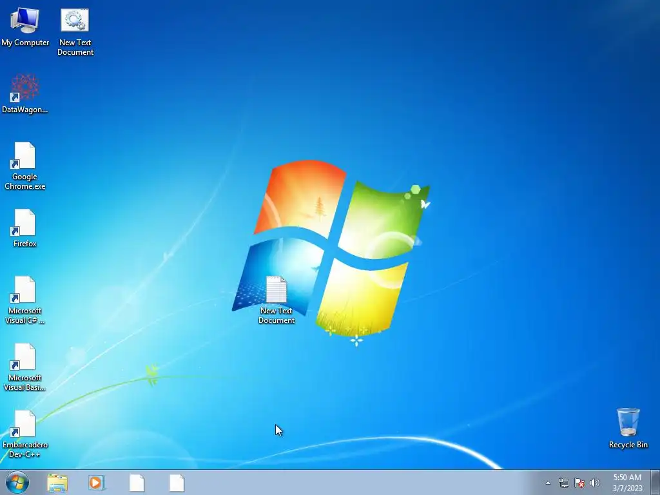660x495 pixels.
Task: Select the Microsoft Visual Basic shortcut
Action: point(25,367)
